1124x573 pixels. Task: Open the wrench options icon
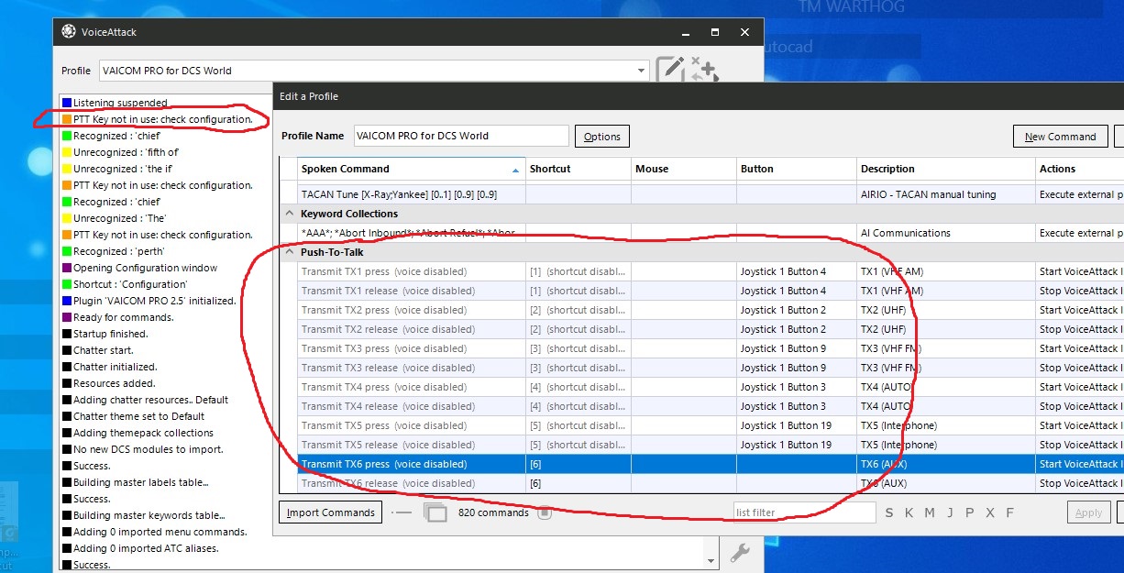pyautogui.click(x=740, y=553)
